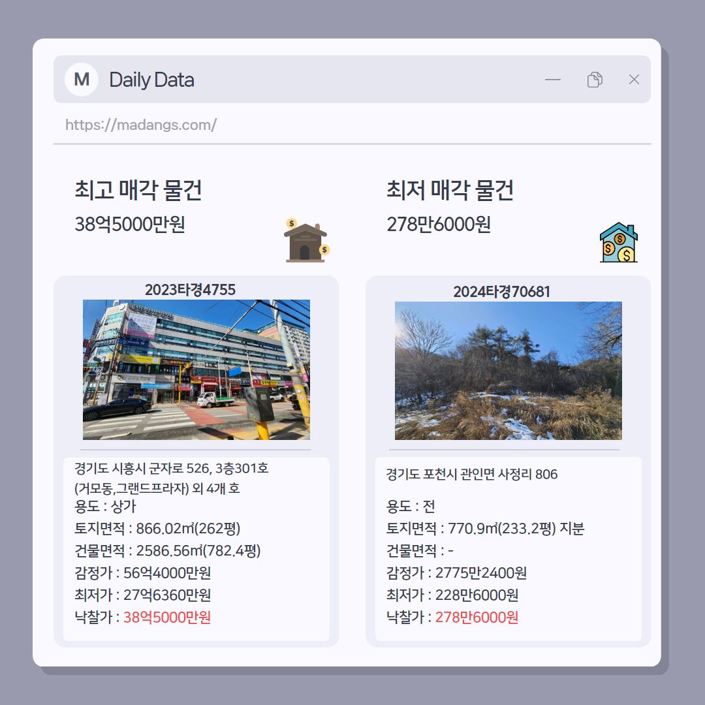Open the https://madangs.com/ address
The height and width of the screenshot is (705, 705).
click(x=141, y=125)
